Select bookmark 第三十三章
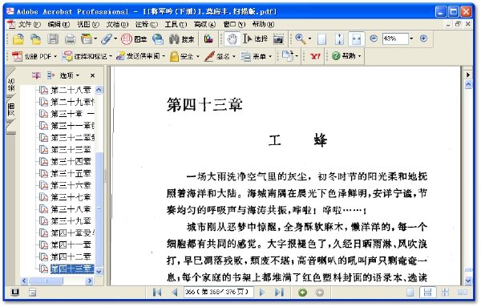The width and height of the screenshot is (481, 307). point(71,150)
